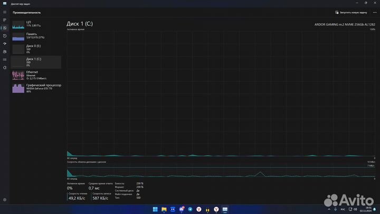Click Запустить новую задачу button

click(x=350, y=12)
